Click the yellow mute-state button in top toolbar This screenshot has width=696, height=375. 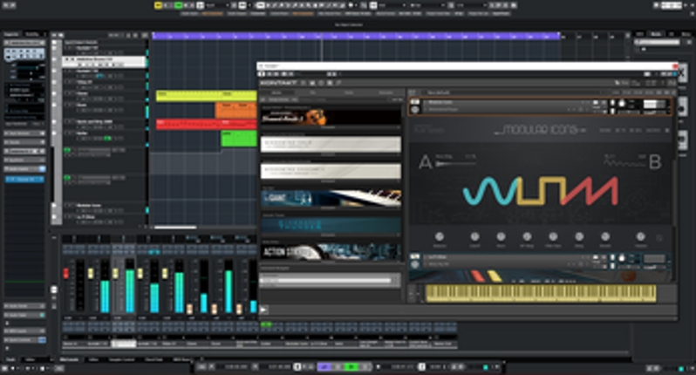point(158,5)
